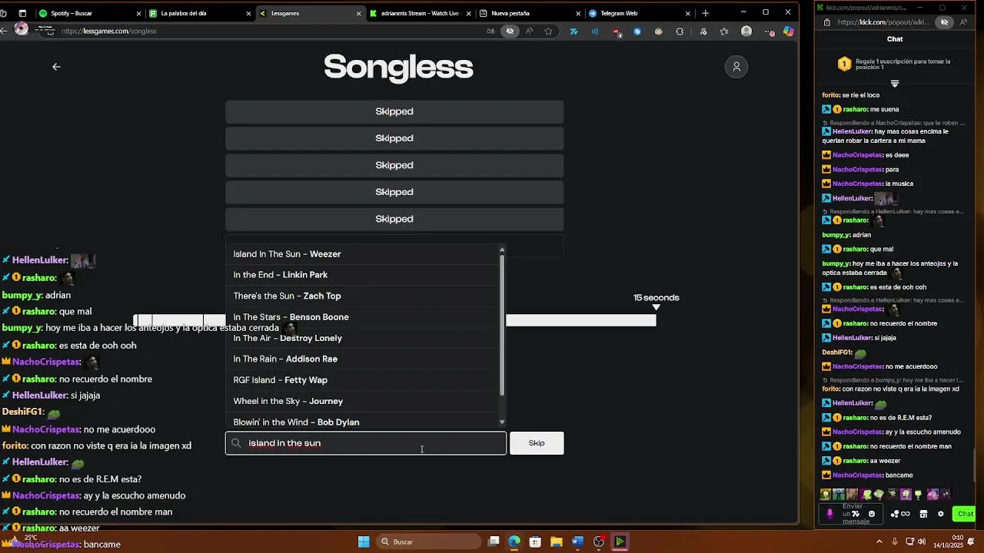Select the Lessgames tab
Image resolution: width=984 pixels, height=553 pixels.
311,13
